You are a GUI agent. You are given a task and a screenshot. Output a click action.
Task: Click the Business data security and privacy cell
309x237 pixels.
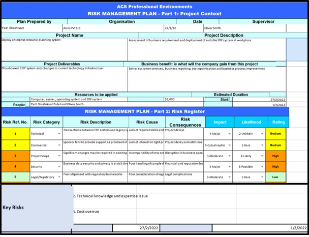pyautogui.click(x=95, y=167)
